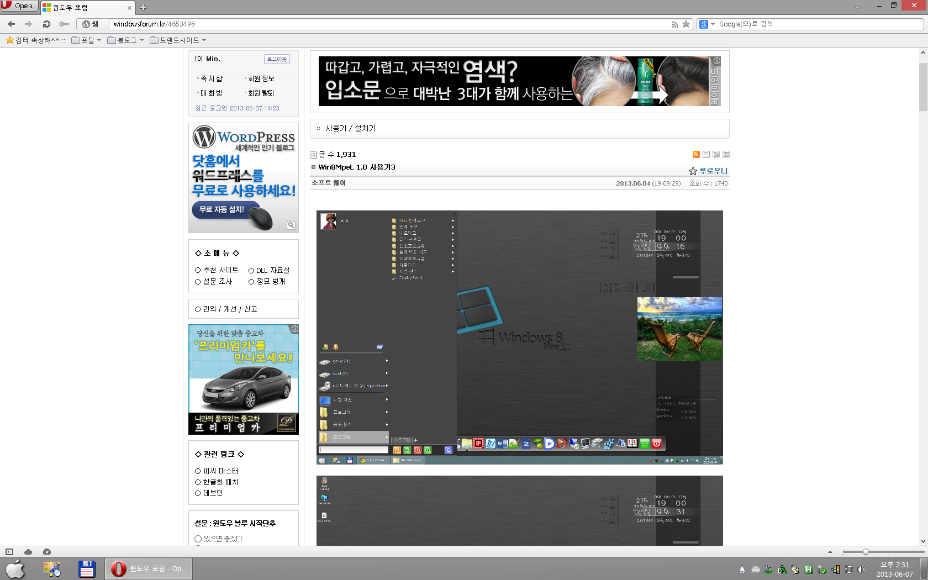Adjust the zoom slider in status bar

tap(866, 552)
